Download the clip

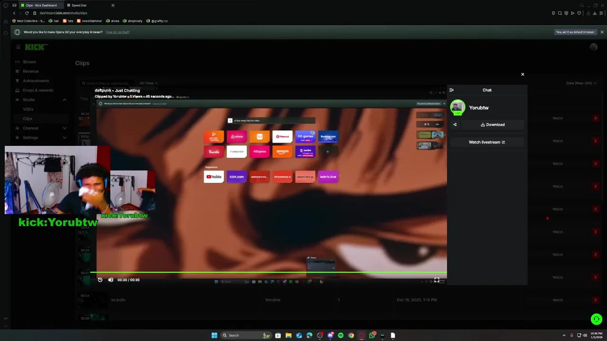click(493, 125)
